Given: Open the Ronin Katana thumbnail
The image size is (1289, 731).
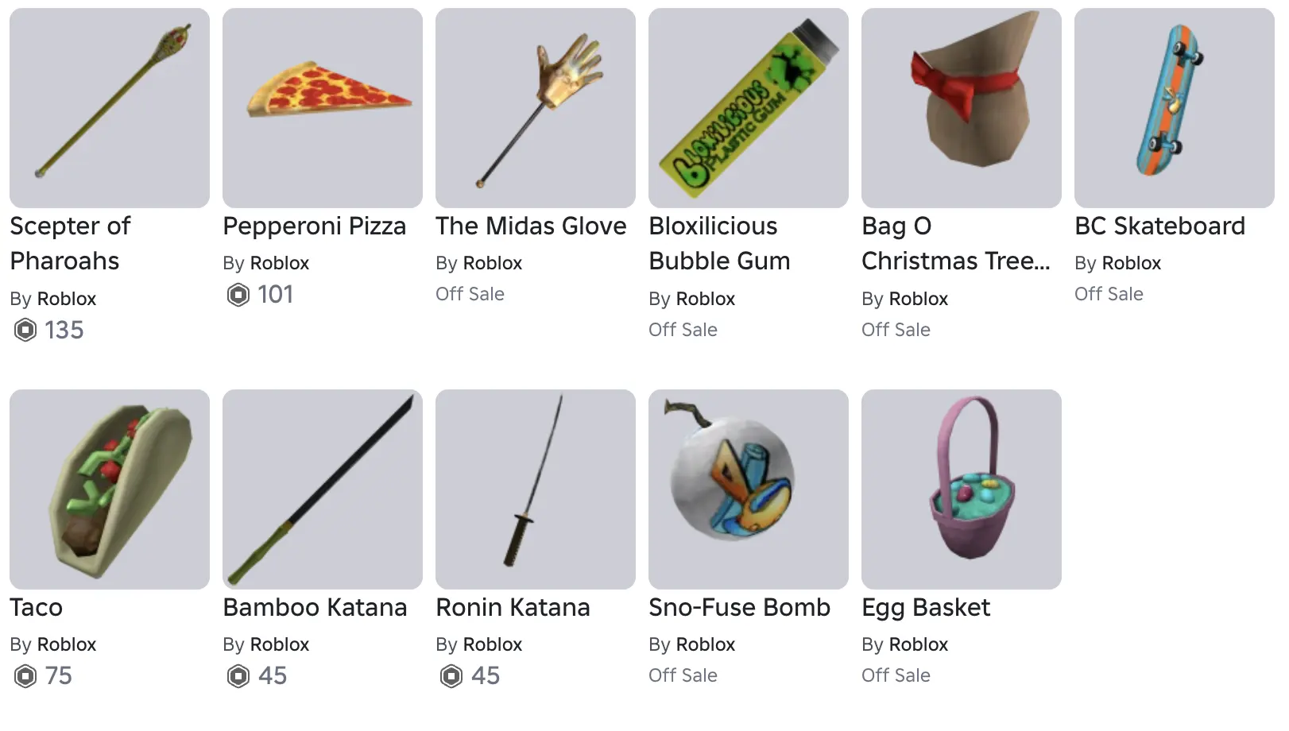Looking at the screenshot, I should (536, 489).
